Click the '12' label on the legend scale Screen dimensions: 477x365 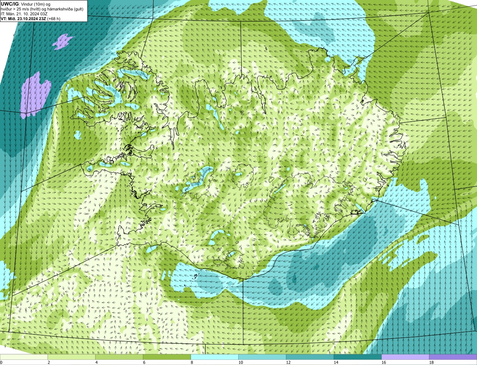click(x=288, y=362)
